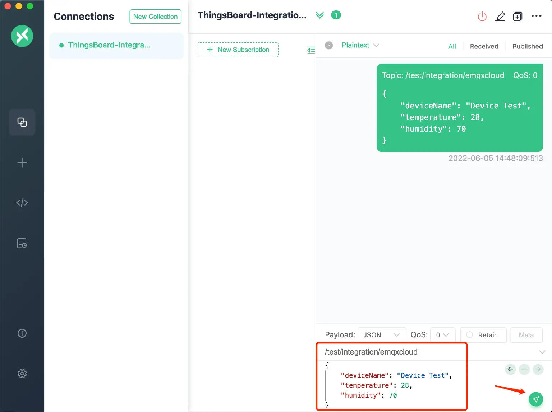
Task: Open the Script editor from the sidebar
Action: (22, 202)
